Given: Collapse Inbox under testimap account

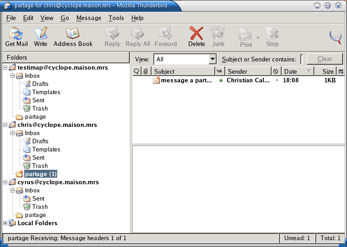Looking at the screenshot, I should (x=13, y=76).
